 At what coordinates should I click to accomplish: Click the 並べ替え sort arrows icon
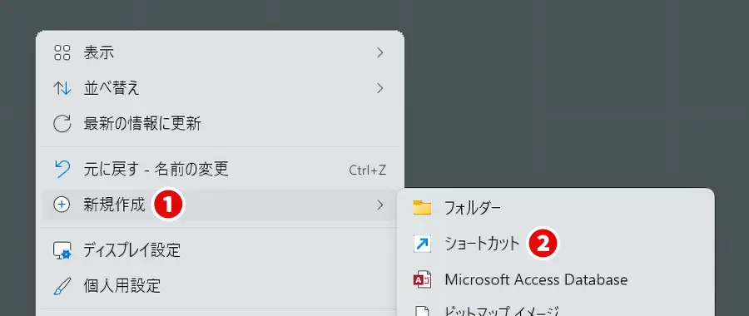tap(62, 88)
